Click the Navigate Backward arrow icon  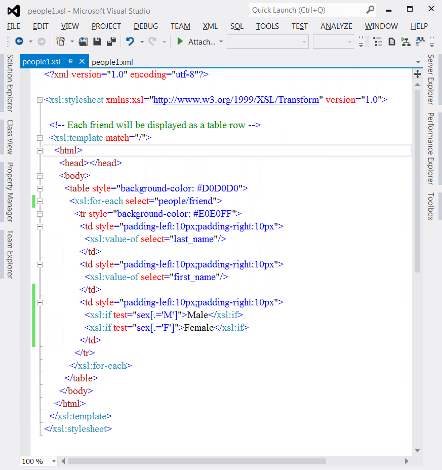19,42
